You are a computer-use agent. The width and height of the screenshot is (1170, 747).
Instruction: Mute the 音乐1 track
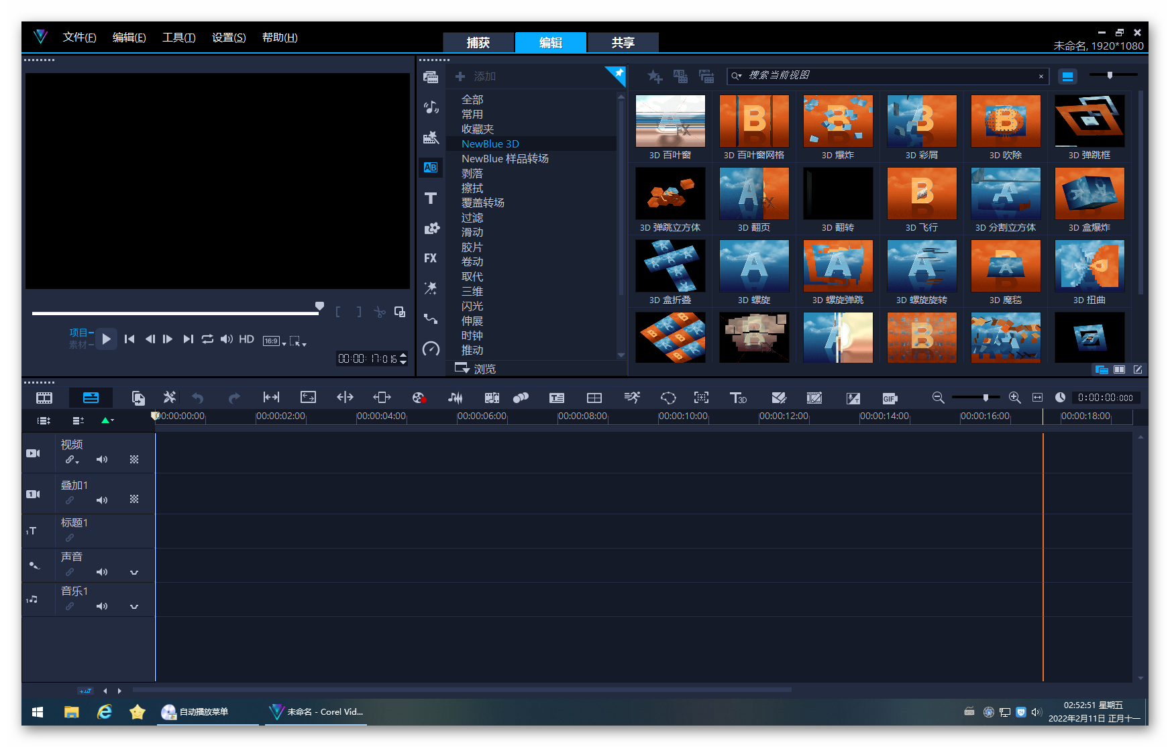coord(102,606)
